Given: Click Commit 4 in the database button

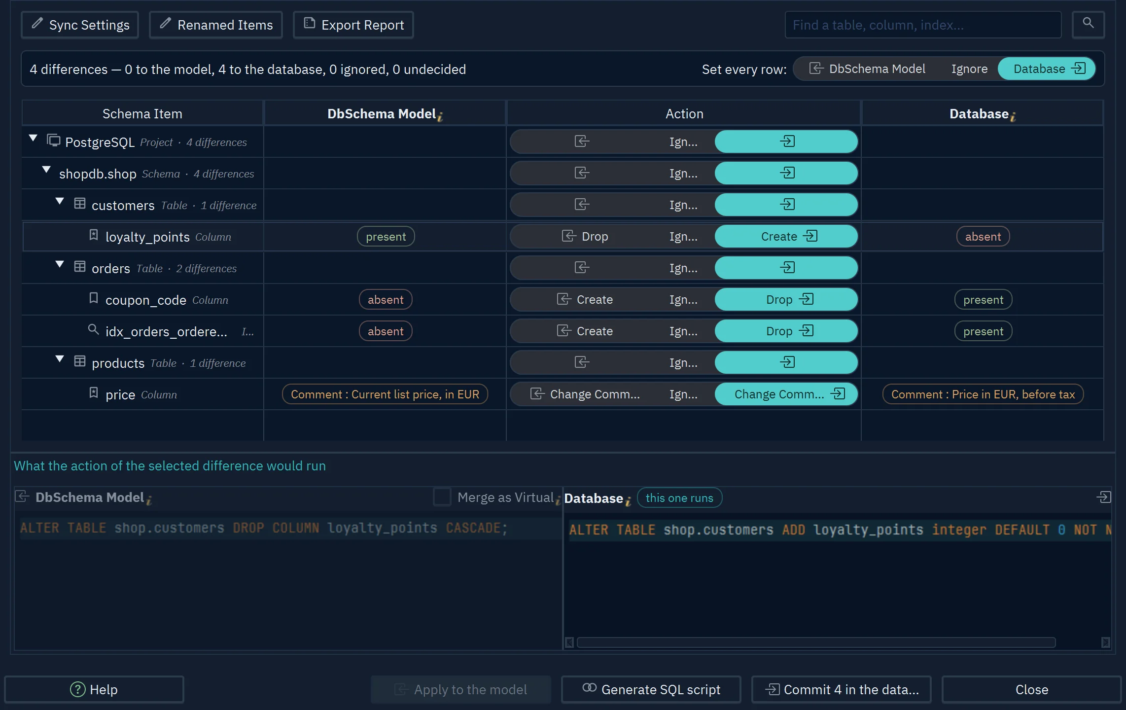Looking at the screenshot, I should (841, 689).
